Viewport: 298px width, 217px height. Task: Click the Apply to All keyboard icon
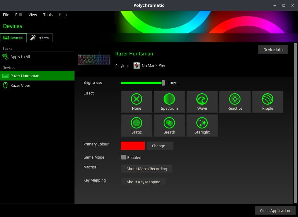click(5, 57)
